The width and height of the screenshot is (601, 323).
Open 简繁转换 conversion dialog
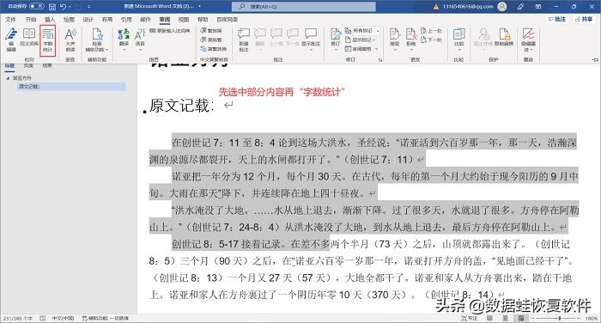point(214,49)
